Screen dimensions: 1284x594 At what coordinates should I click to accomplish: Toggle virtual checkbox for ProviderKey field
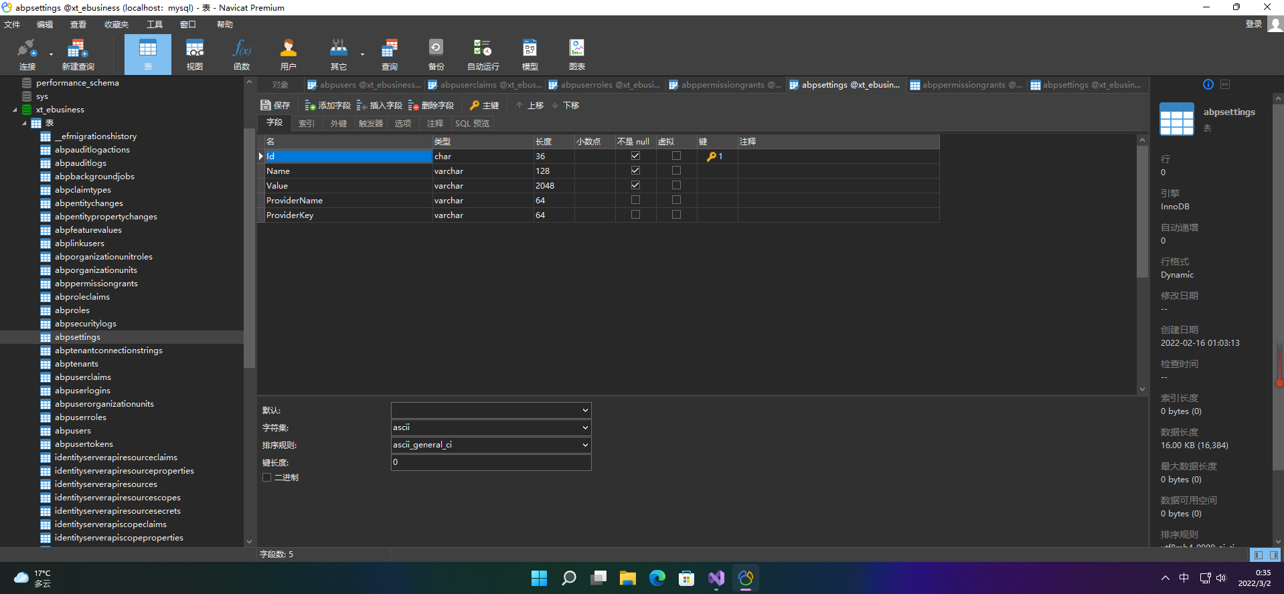click(x=676, y=215)
